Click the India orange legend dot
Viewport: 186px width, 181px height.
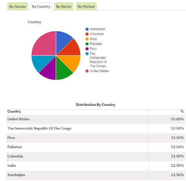[x=87, y=39]
